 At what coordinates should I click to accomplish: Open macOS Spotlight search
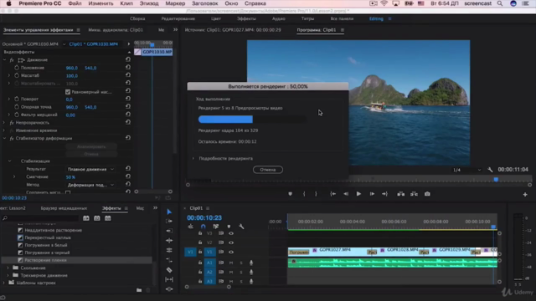[500, 3]
